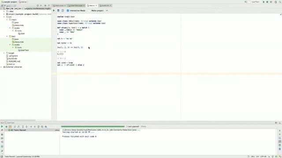Select resources folder under main
The height and width of the screenshot is (158, 282).
point(18,25)
